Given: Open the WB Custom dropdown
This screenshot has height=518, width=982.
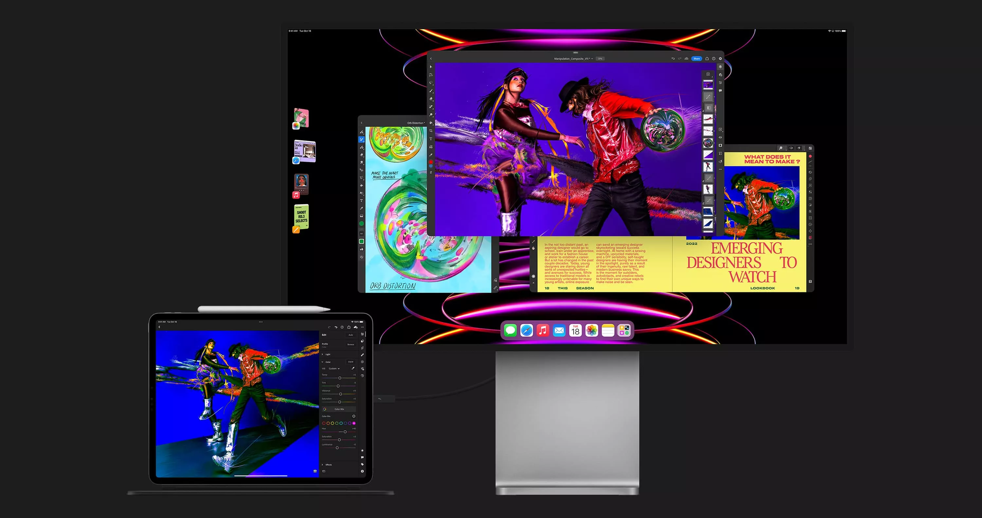Looking at the screenshot, I should point(334,369).
